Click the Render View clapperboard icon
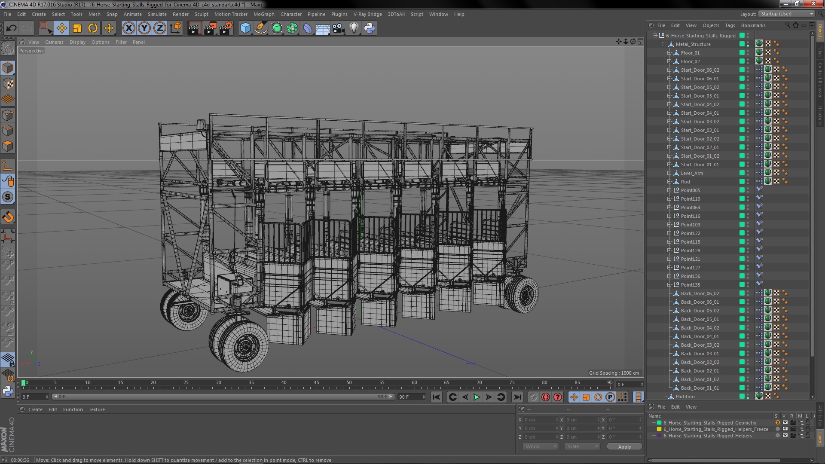 [194, 28]
